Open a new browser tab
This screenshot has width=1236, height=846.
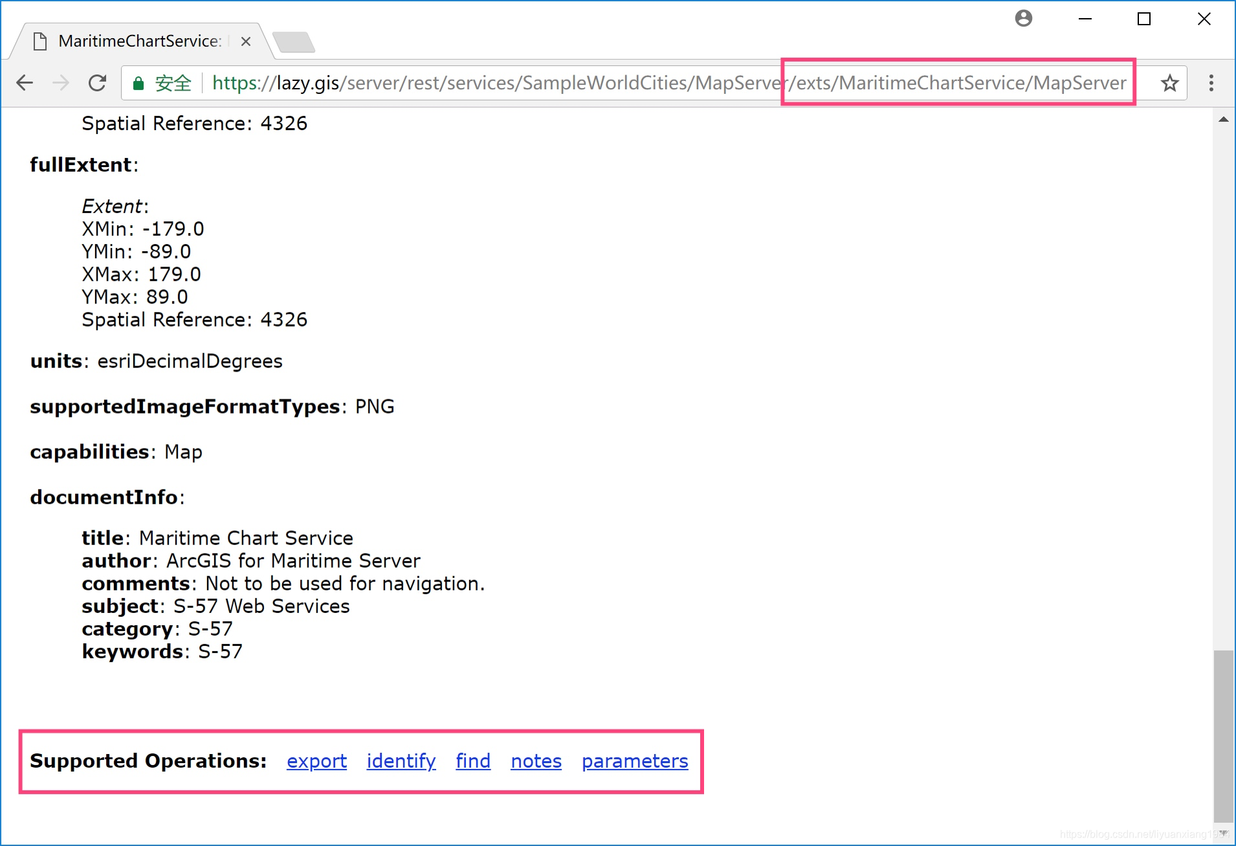[x=294, y=42]
